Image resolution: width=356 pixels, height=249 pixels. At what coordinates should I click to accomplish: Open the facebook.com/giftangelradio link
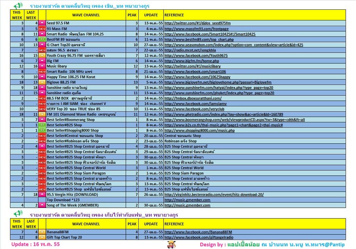(199, 237)
